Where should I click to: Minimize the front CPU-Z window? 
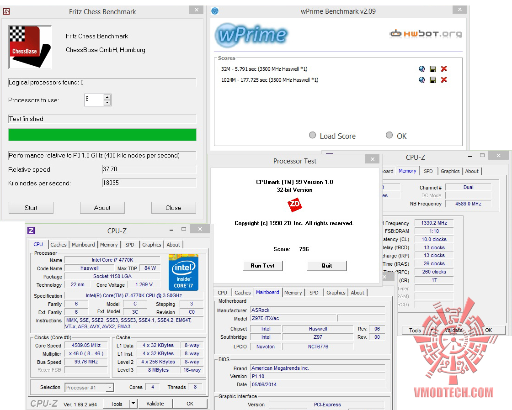pyautogui.click(x=171, y=230)
